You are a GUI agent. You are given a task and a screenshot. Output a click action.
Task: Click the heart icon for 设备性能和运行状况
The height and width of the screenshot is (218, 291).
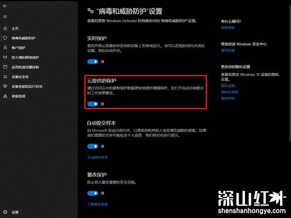click(5, 86)
